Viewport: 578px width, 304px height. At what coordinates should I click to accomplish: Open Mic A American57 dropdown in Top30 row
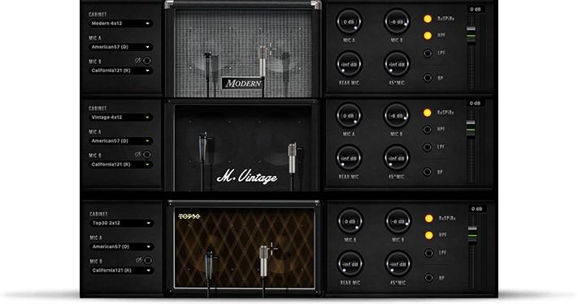122,246
